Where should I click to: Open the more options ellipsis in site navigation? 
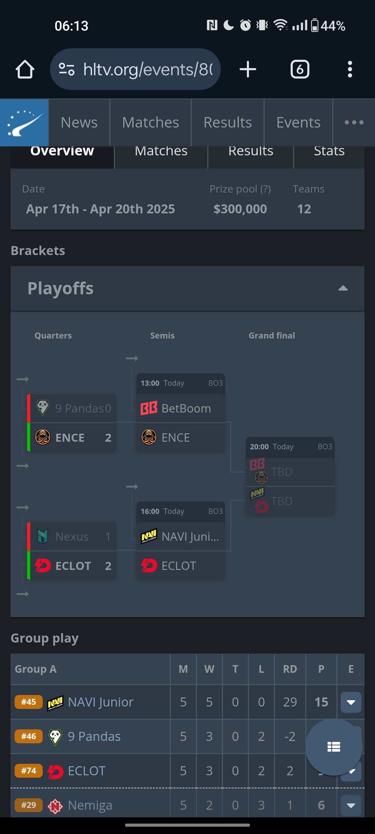(x=354, y=123)
